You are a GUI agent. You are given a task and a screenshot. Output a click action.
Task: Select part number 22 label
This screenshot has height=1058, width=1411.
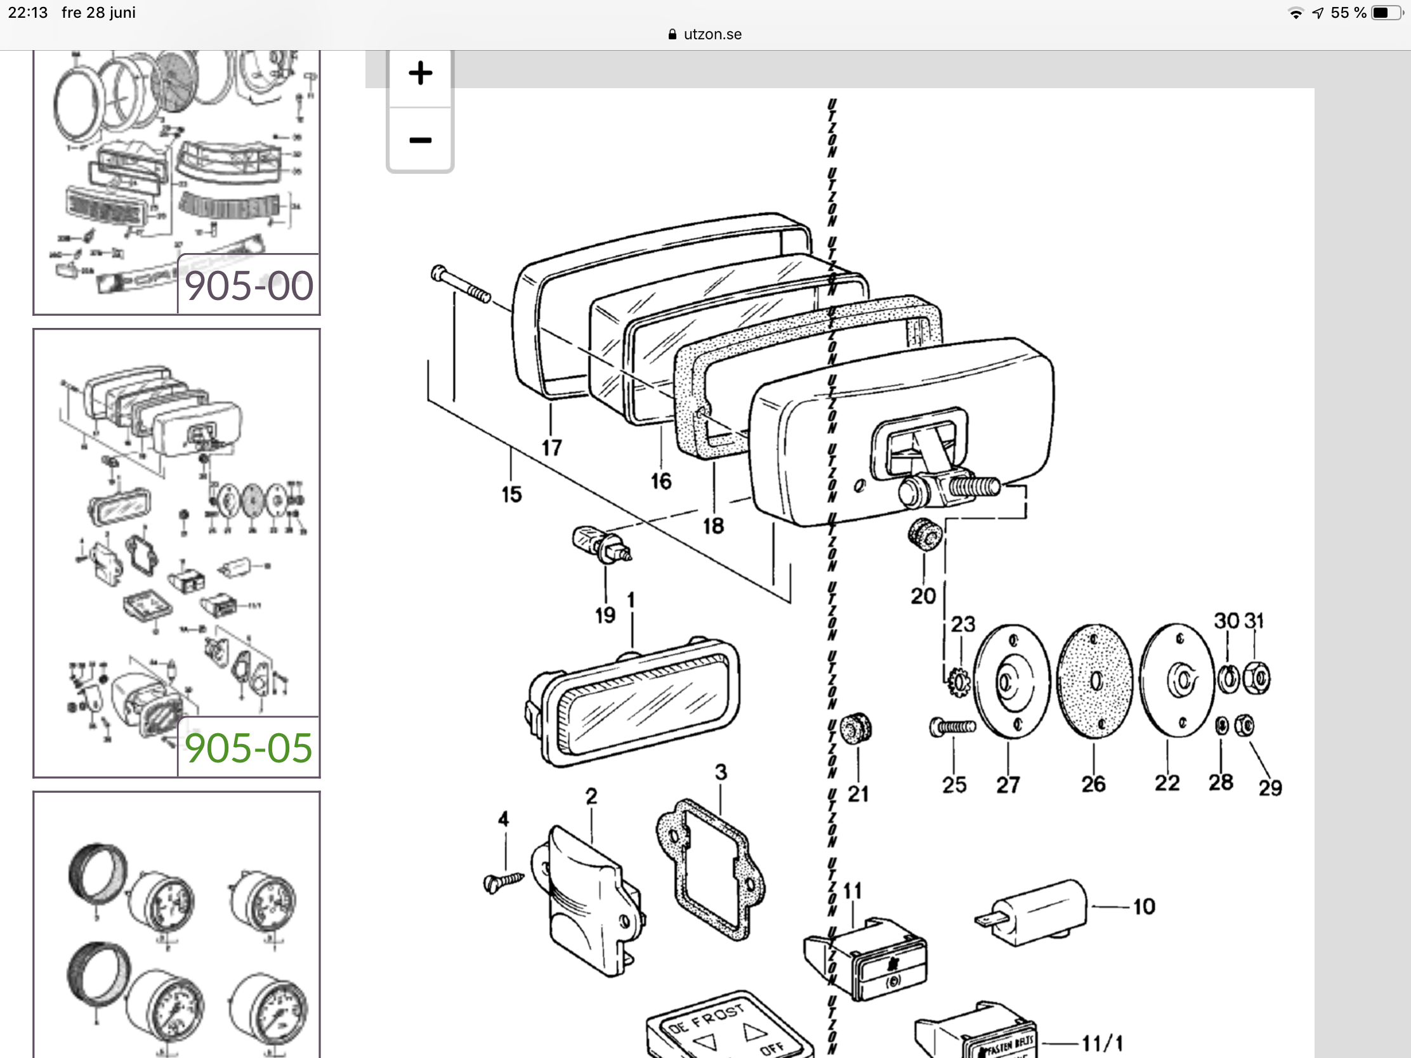click(1167, 783)
